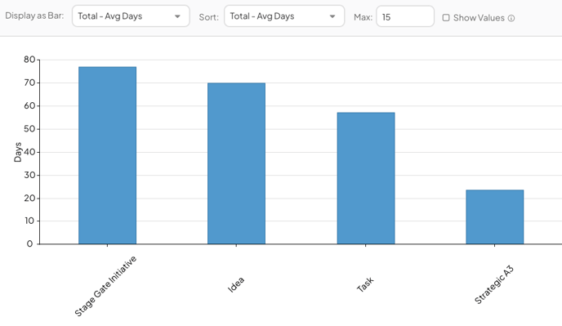Image resolution: width=562 pixels, height=326 pixels.
Task: Open the Sort dropdown menu
Action: (x=284, y=16)
